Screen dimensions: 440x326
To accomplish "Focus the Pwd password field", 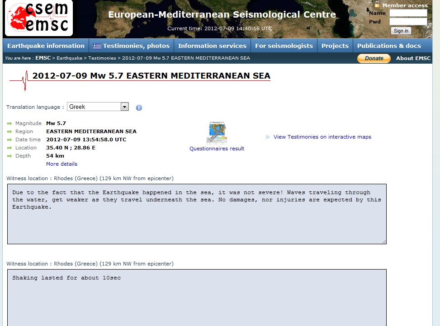I will (x=408, y=22).
